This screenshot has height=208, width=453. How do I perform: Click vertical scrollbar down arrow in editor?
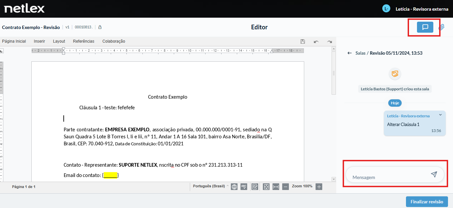[334, 179]
